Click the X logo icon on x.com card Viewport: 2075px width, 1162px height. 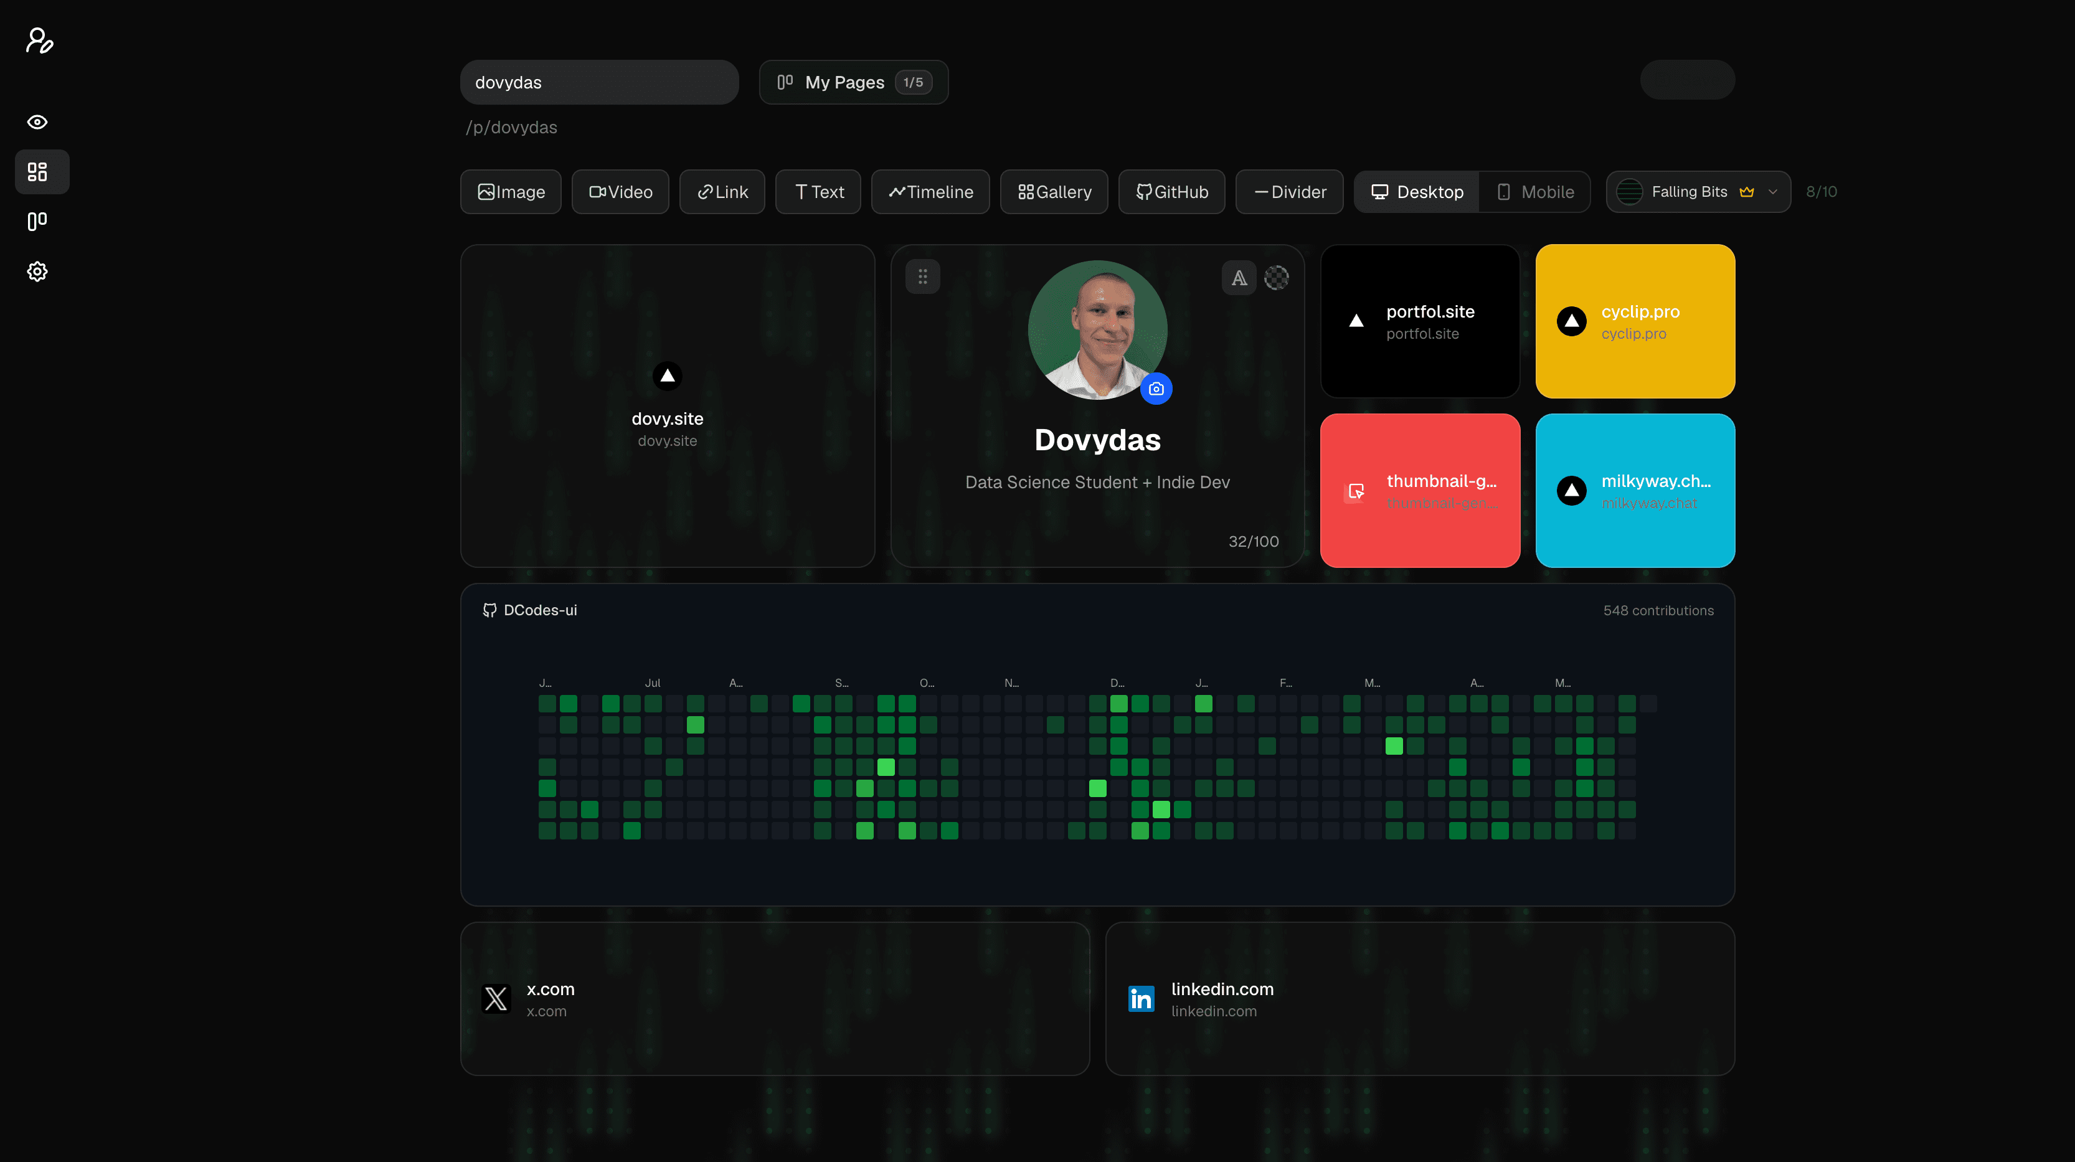click(496, 998)
